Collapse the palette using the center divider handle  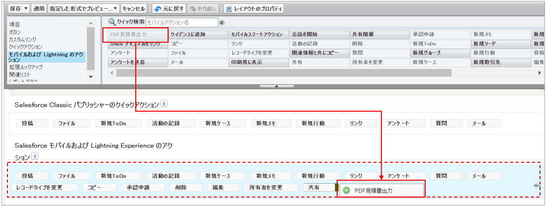point(276,86)
